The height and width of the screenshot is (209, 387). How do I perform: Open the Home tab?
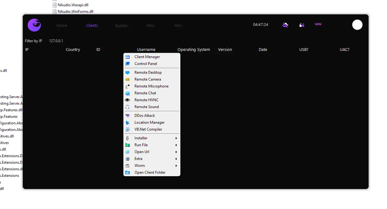(62, 26)
